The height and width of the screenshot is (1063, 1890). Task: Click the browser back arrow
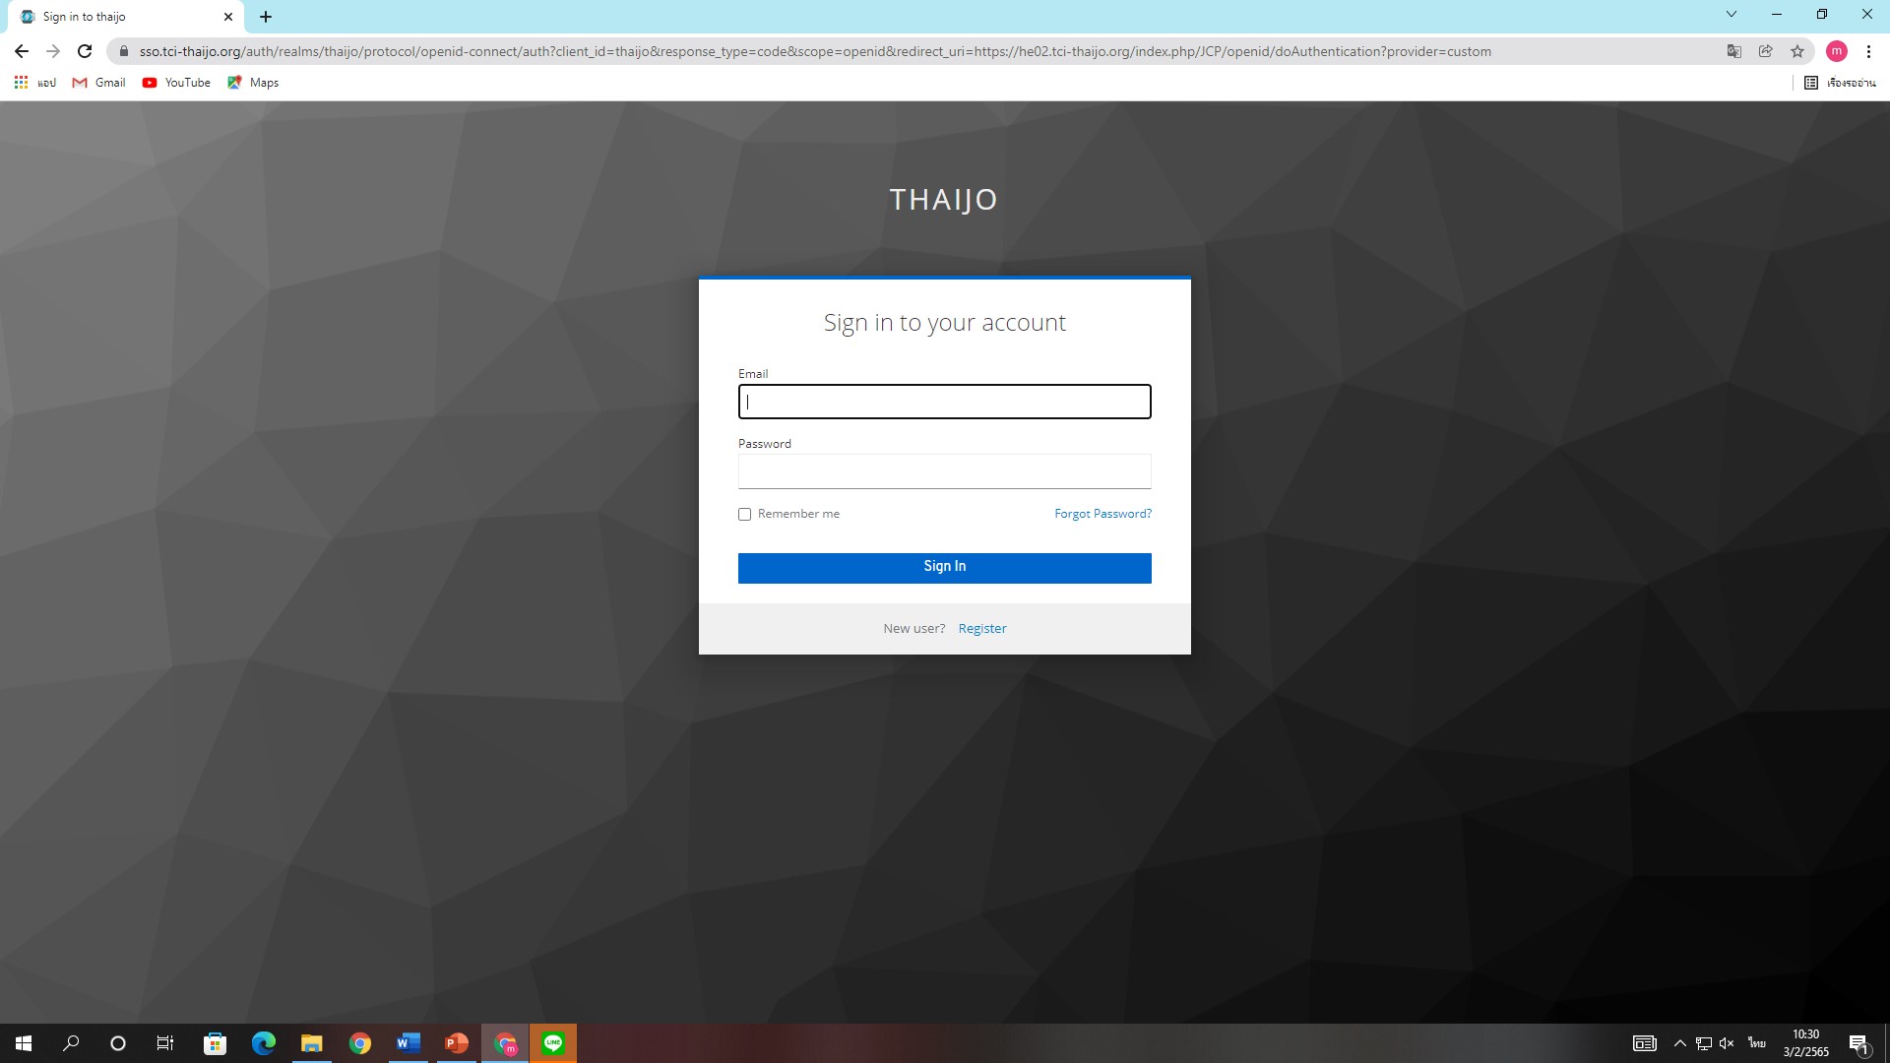(x=22, y=51)
